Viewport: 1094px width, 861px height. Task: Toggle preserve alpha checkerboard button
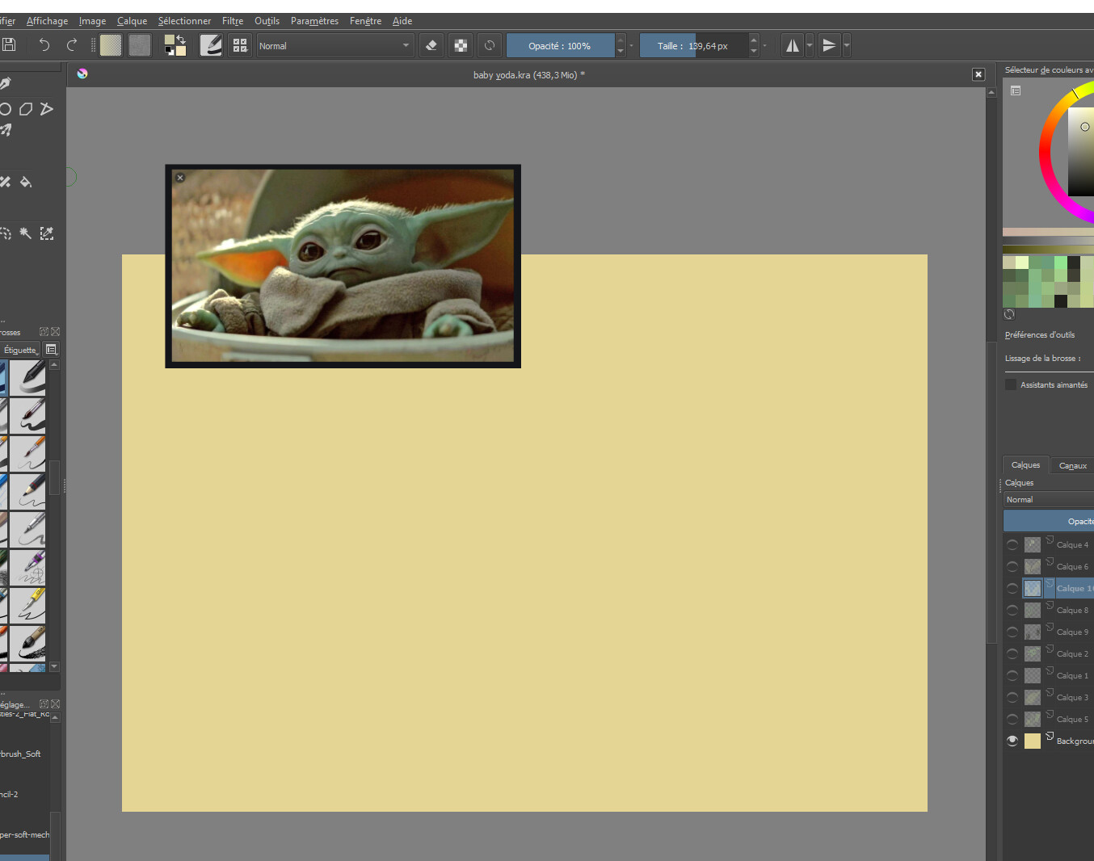pos(461,45)
